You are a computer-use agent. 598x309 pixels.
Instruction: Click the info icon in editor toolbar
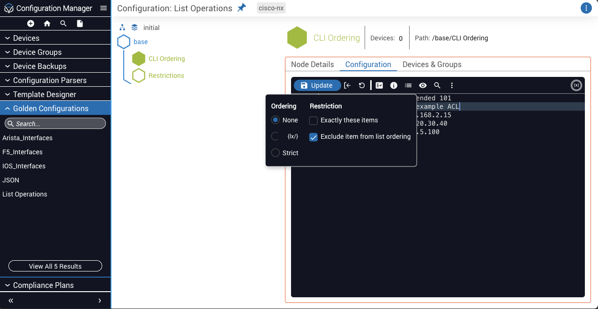394,85
